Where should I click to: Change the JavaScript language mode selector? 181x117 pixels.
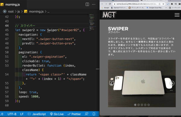[37, 114]
